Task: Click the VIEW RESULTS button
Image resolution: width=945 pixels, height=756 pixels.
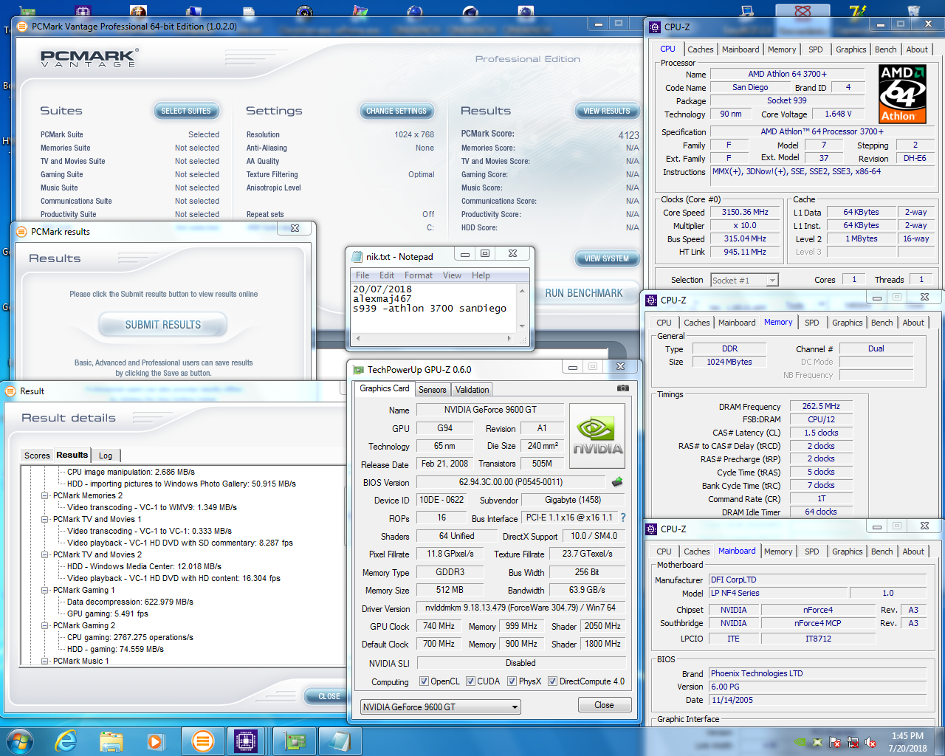Action: pos(607,111)
